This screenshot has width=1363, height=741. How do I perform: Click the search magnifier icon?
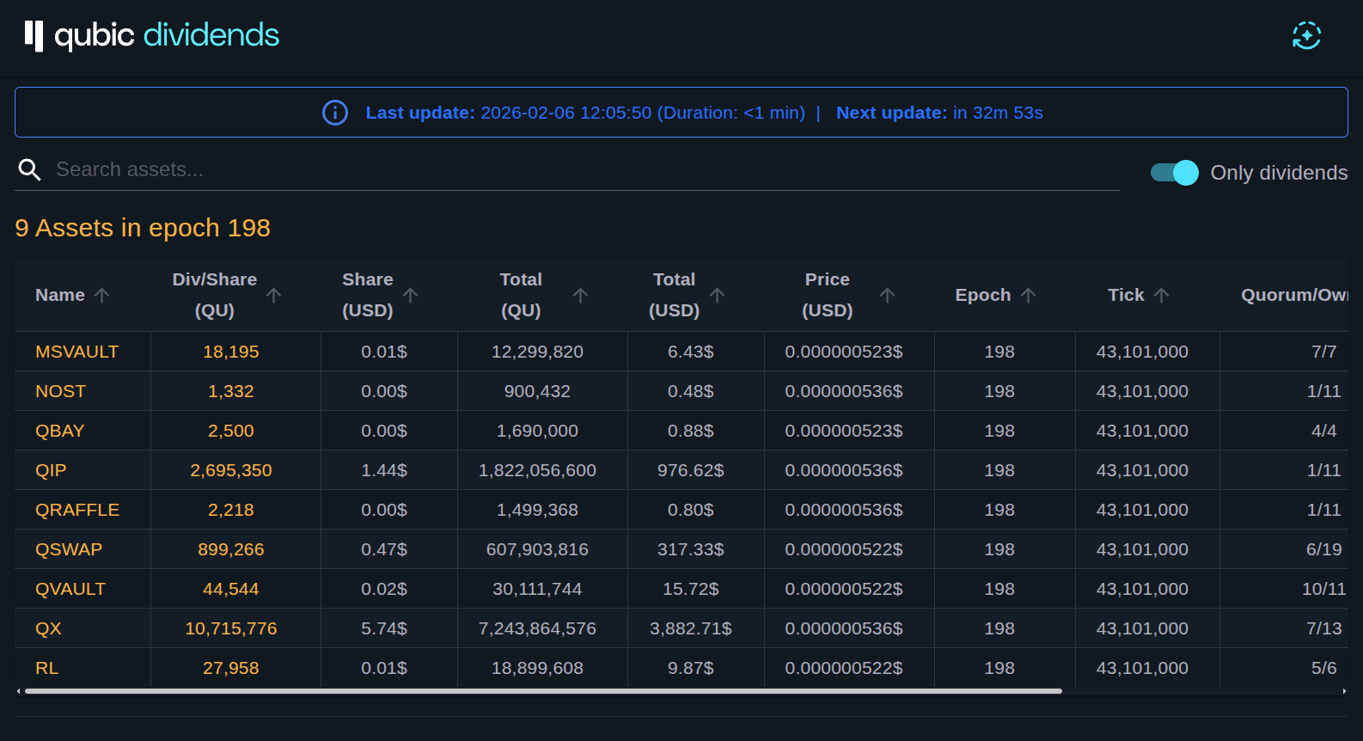pos(30,170)
